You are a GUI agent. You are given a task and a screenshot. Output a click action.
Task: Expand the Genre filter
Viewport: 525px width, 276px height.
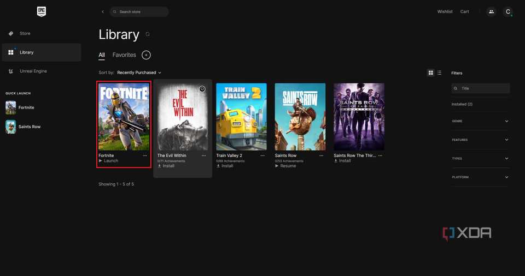(x=480, y=121)
